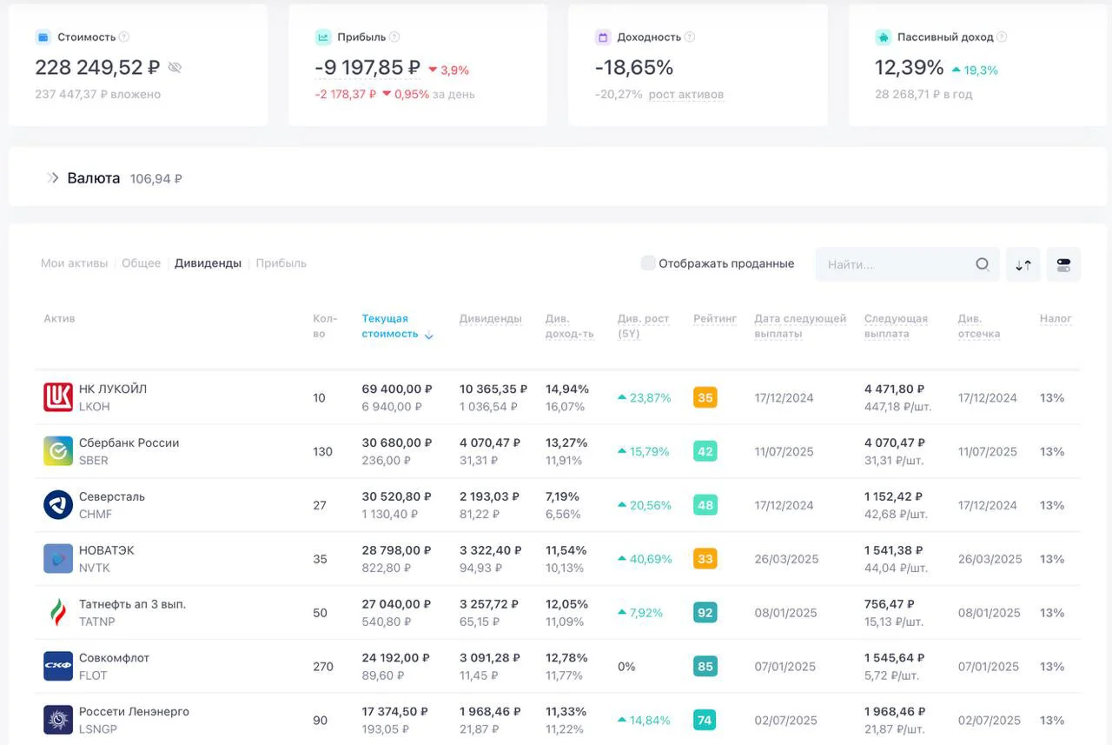The width and height of the screenshot is (1112, 745).
Task: Open the sort order button
Action: [1023, 264]
